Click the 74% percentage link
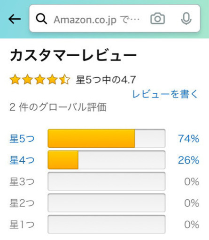 click(x=188, y=138)
